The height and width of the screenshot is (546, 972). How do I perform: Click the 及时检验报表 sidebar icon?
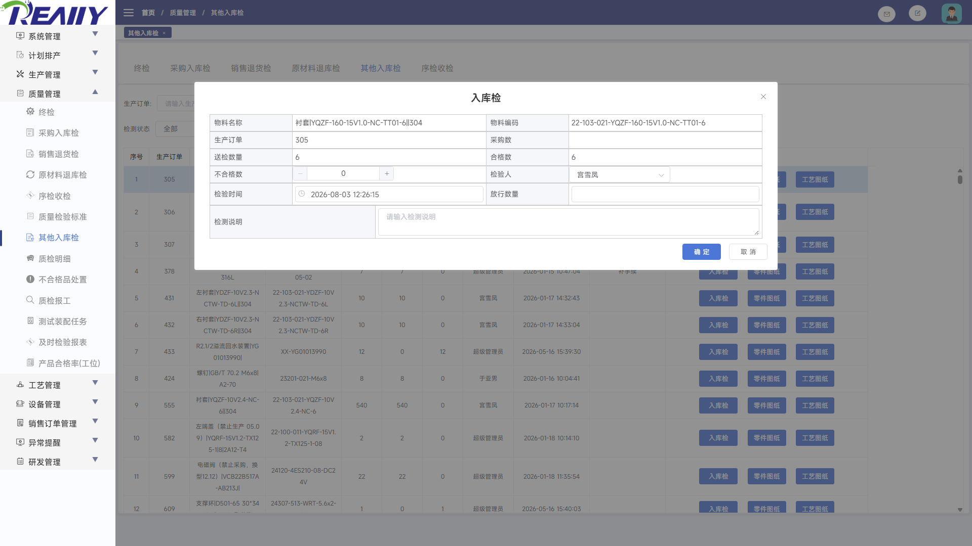pyautogui.click(x=30, y=342)
